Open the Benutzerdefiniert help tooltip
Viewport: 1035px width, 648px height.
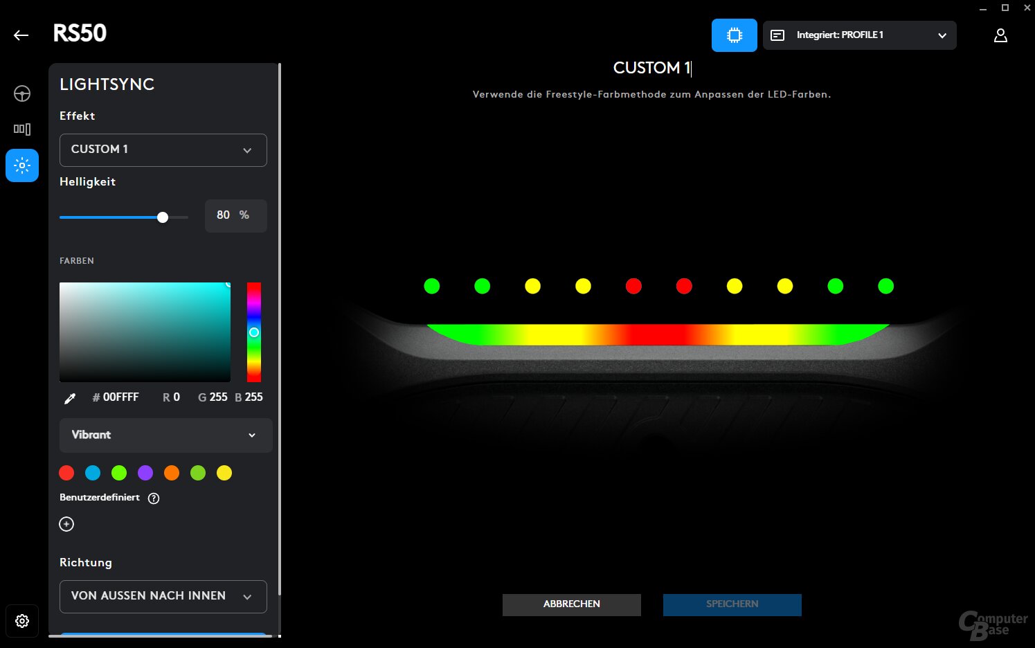click(x=153, y=498)
